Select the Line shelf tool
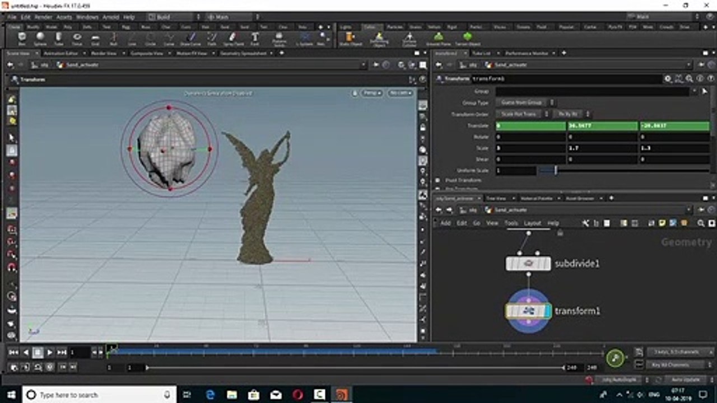The height and width of the screenshot is (403, 717). point(132,39)
